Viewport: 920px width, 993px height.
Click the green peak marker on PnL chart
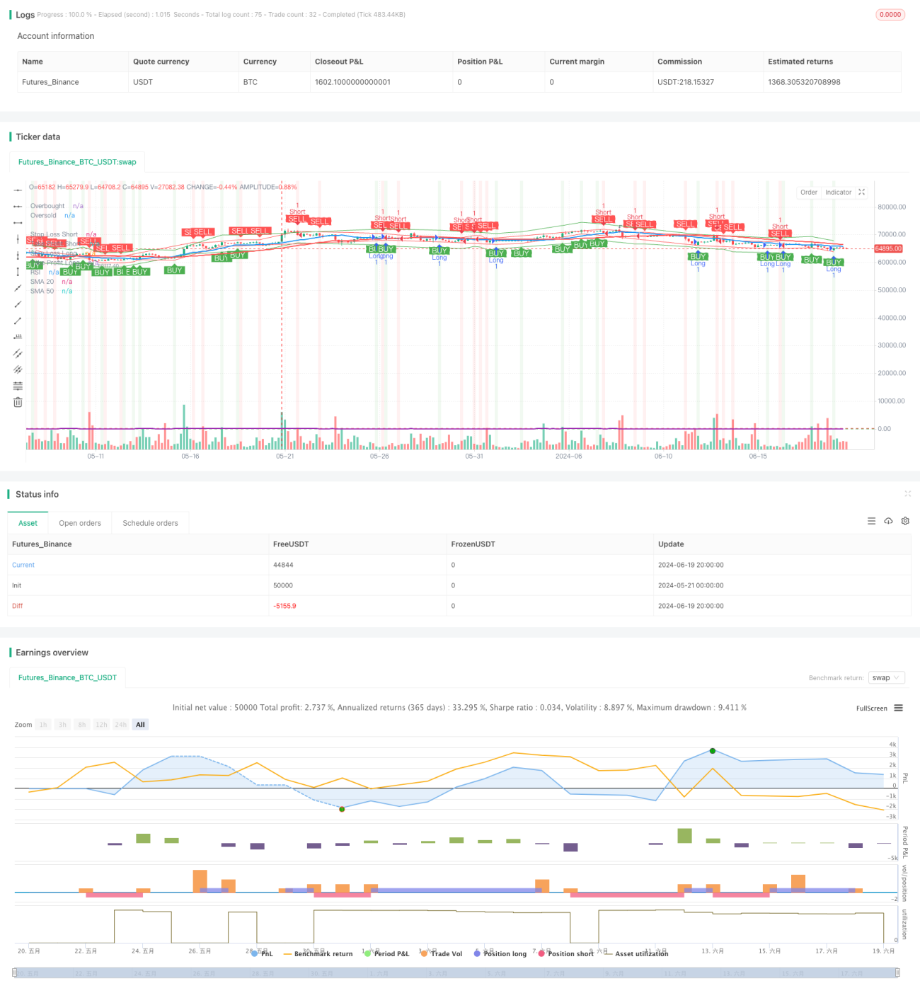point(713,751)
